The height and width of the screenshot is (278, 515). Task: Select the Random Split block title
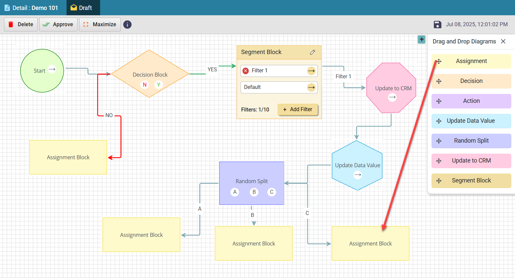(x=252, y=181)
